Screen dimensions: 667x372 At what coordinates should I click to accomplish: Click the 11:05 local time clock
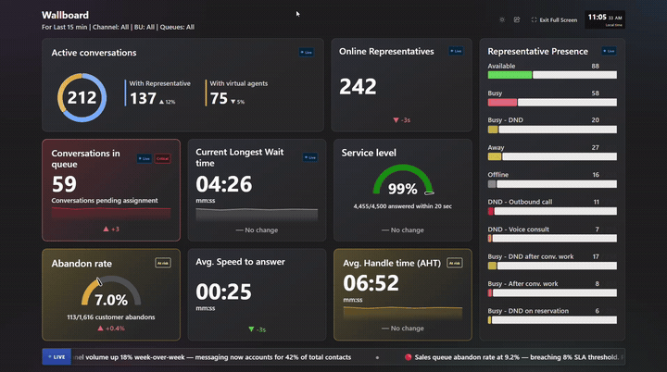tap(605, 19)
